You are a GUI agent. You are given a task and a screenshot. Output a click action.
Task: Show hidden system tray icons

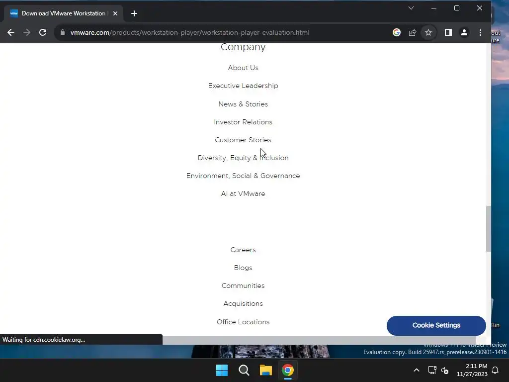click(417, 370)
